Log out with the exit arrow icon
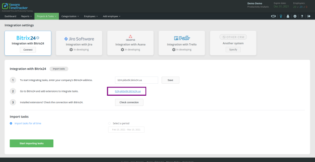This screenshot has width=315, height=162. pos(309,16)
